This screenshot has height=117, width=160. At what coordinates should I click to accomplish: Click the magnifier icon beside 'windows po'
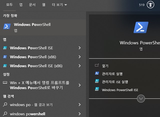tap(5, 104)
